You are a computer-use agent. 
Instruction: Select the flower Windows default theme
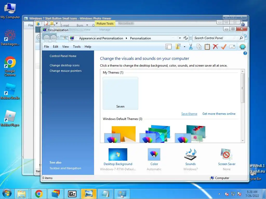190,134
